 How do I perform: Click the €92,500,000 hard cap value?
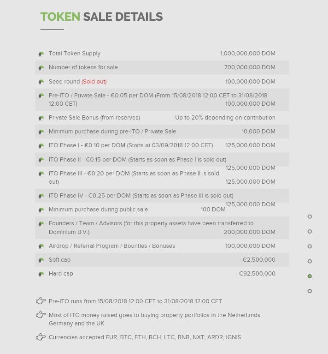[x=257, y=273]
